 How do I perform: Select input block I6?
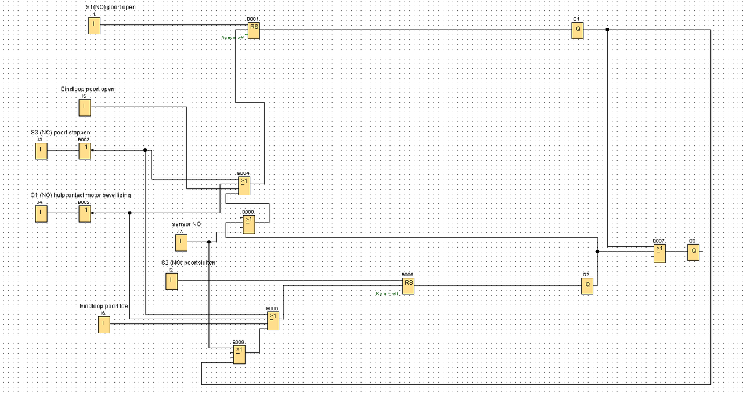pyautogui.click(x=104, y=324)
